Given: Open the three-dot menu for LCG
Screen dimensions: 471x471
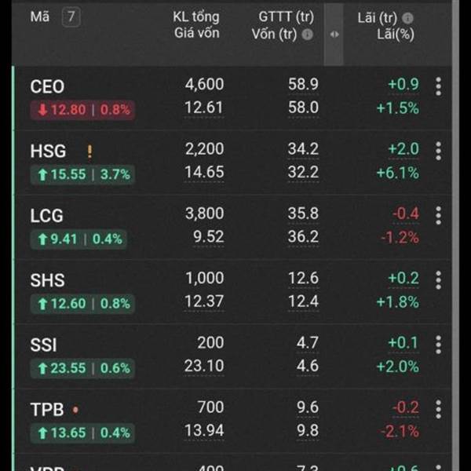Looking at the screenshot, I should point(438,216).
